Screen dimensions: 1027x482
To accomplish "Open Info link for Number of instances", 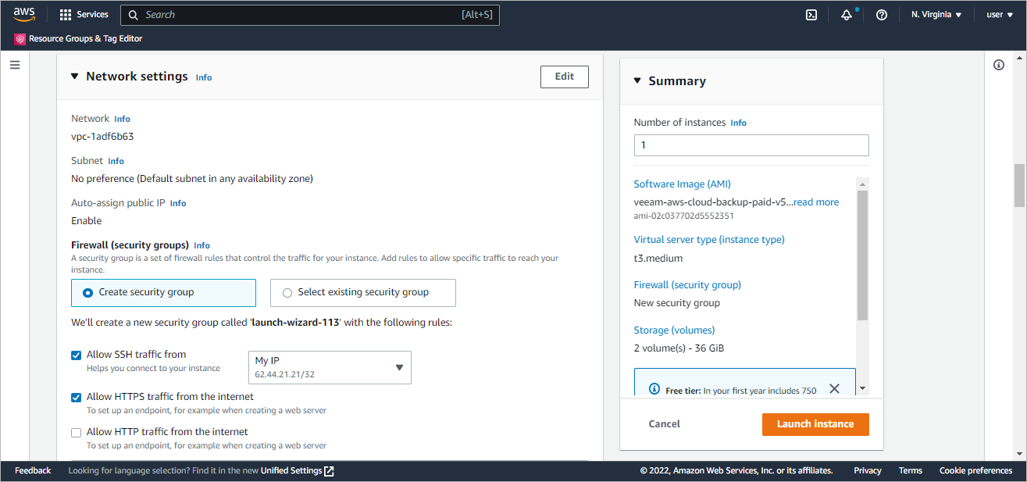I will 738,123.
